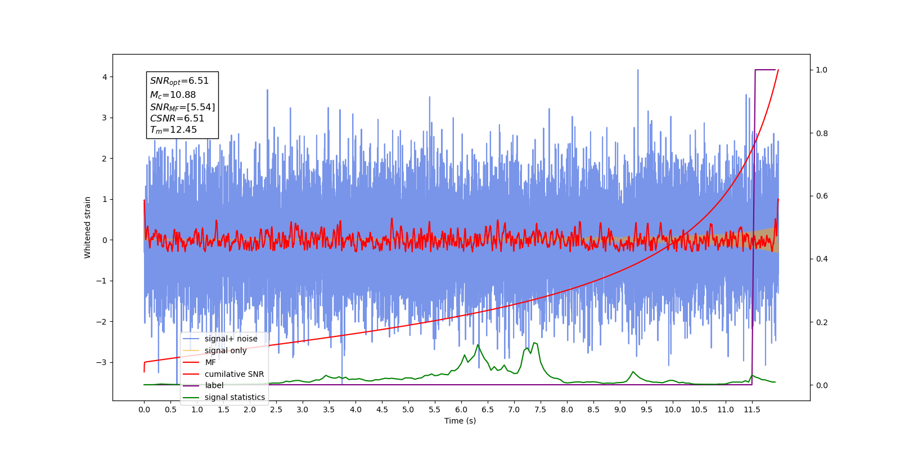The image size is (900, 450).
Task: Select the "signal statistics" legend entry
Action: (x=235, y=397)
